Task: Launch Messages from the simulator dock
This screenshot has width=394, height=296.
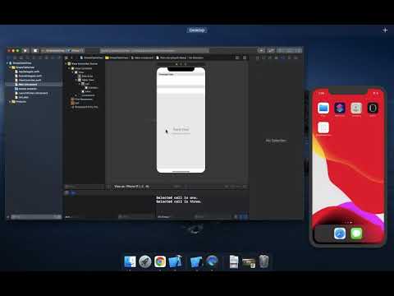Action: tap(356, 234)
